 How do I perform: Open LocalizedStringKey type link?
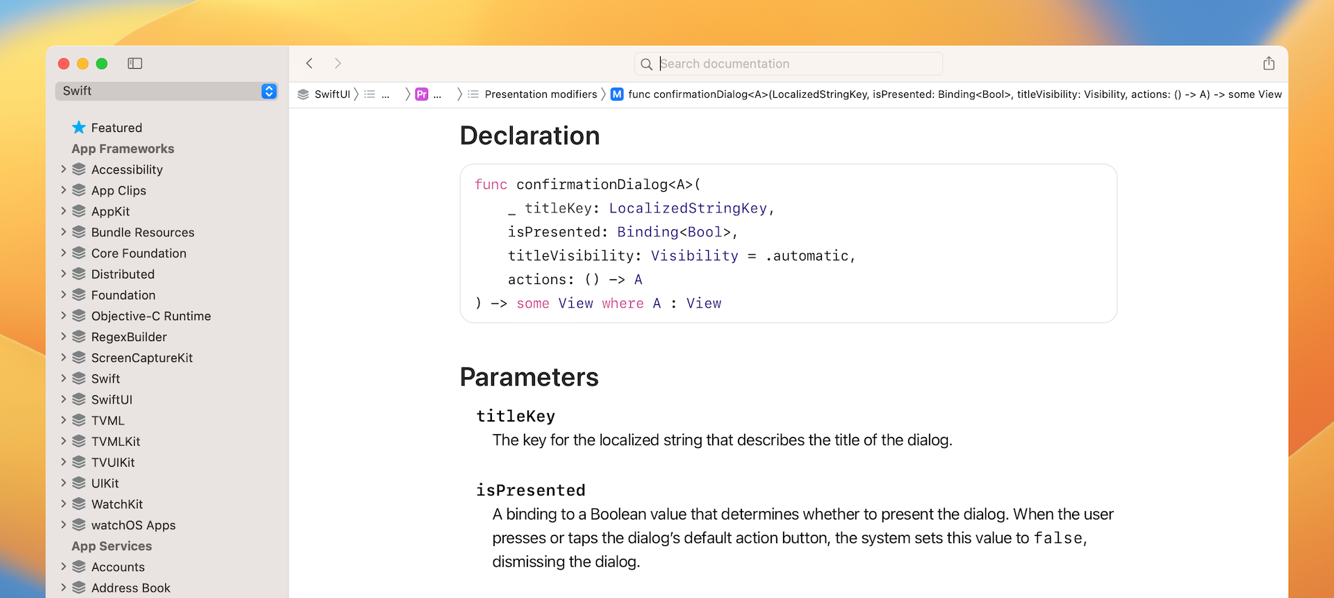coord(688,208)
